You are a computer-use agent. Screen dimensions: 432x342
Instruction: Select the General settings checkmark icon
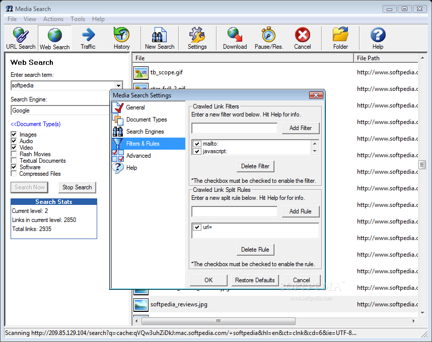(118, 107)
